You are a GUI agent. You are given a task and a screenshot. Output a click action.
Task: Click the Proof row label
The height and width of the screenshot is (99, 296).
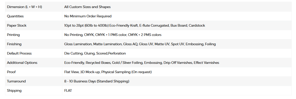11,72
